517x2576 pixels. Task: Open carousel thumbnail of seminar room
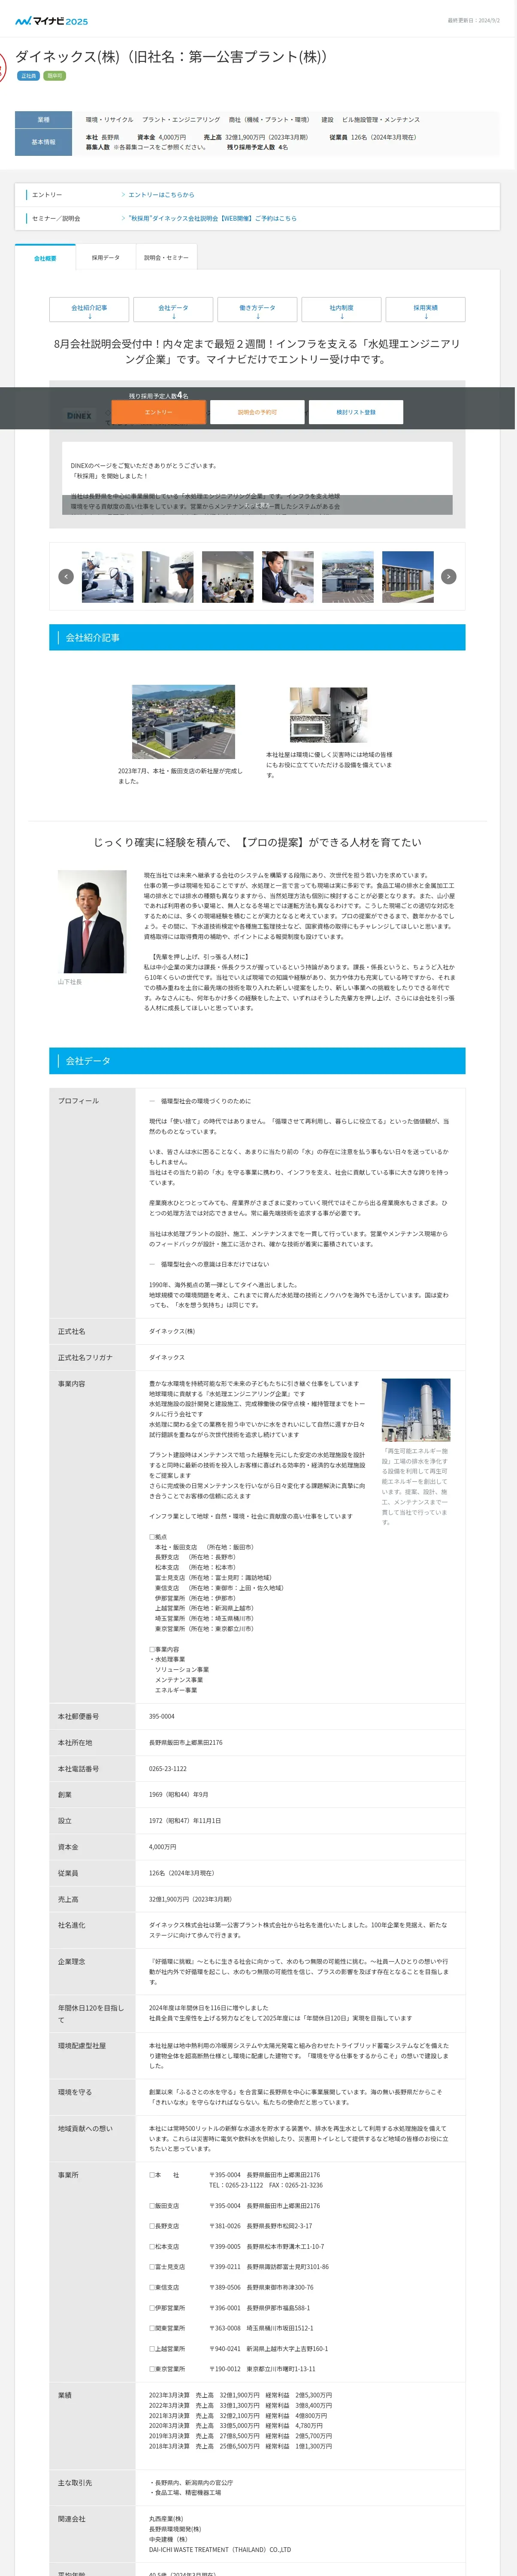227,576
